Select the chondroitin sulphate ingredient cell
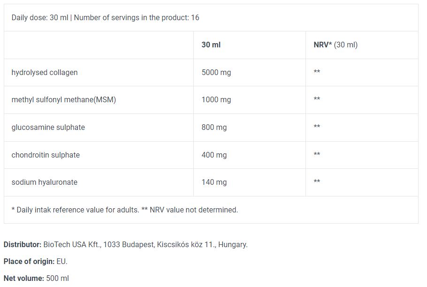Viewport: 427px width, 287px height. pos(46,155)
